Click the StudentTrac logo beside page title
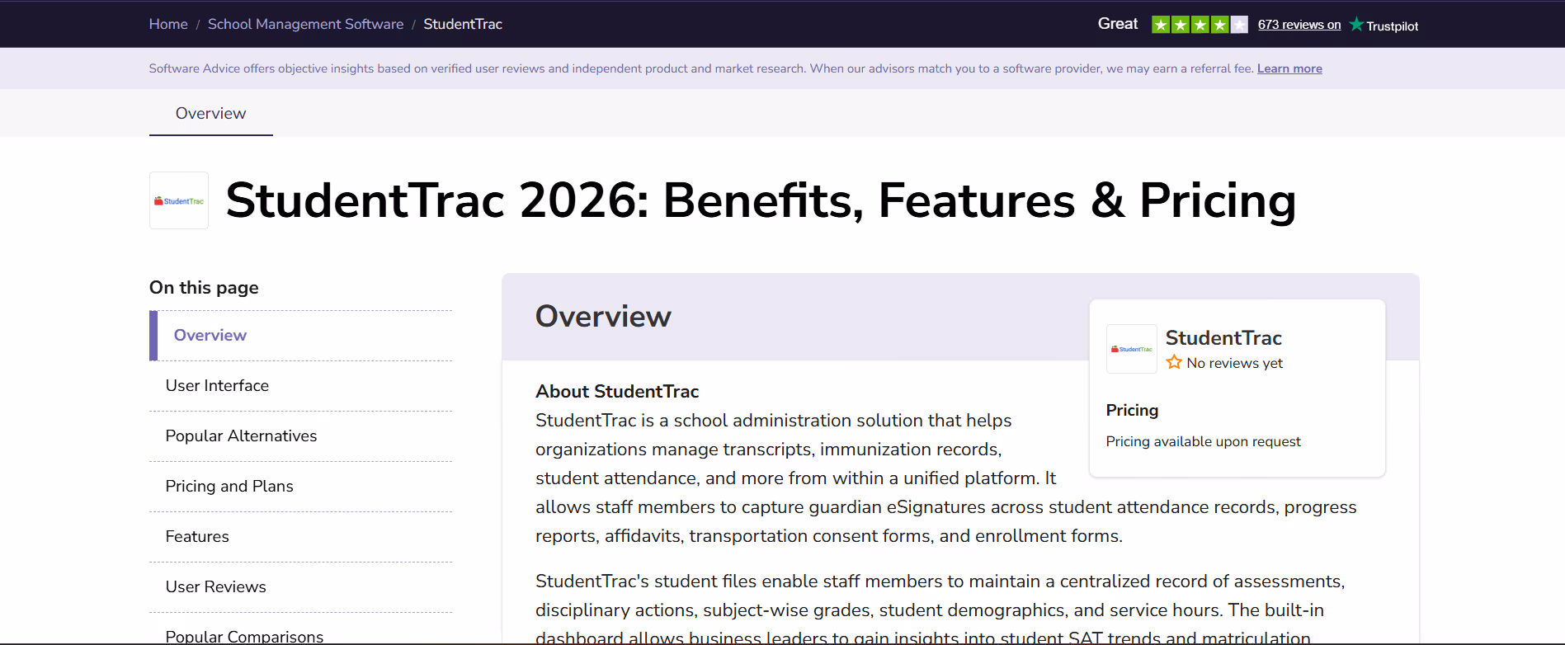The height and width of the screenshot is (645, 1565). 179,200
